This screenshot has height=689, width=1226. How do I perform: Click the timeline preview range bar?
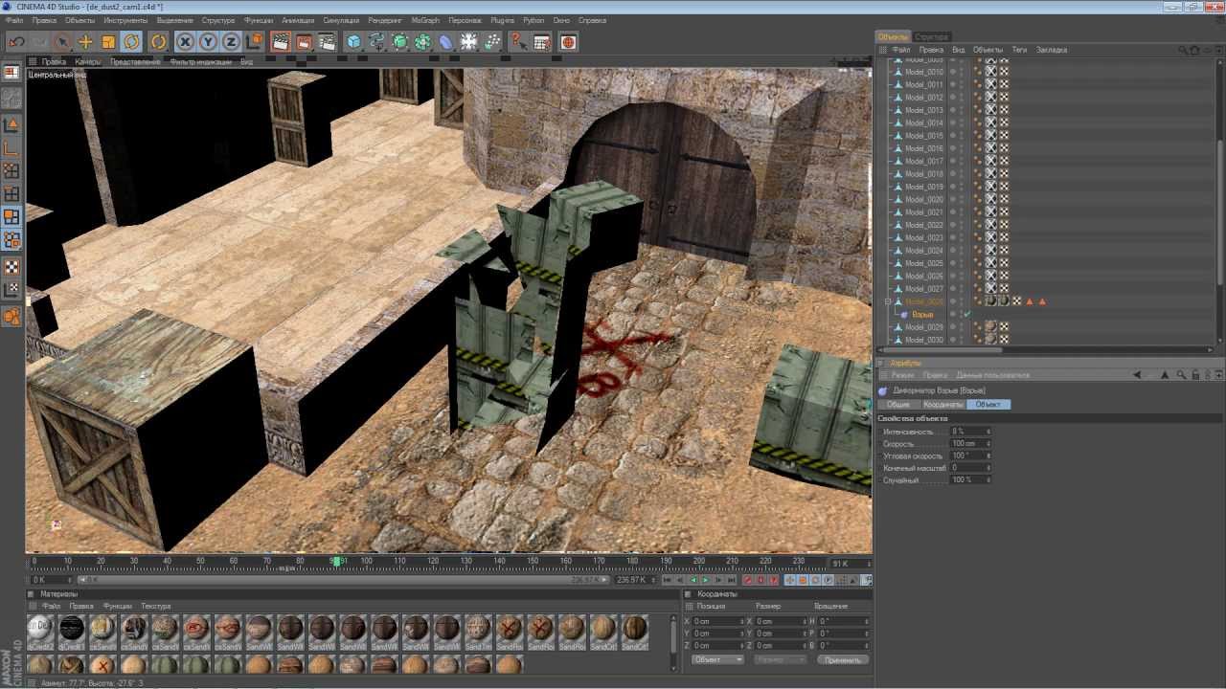pyautogui.click(x=342, y=580)
